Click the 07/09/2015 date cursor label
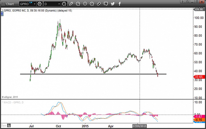 coord(139,126)
